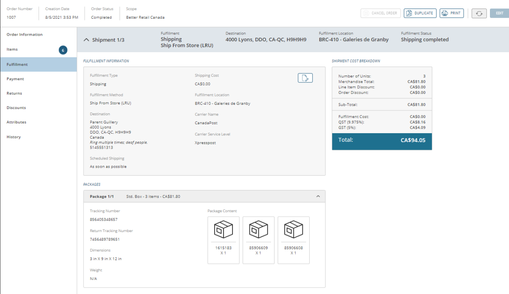Click the Cancel Order button

[380, 13]
